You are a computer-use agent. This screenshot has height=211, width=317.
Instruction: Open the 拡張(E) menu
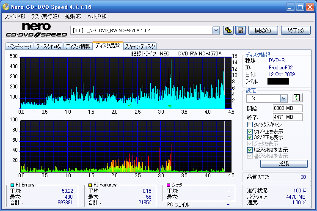(73, 16)
